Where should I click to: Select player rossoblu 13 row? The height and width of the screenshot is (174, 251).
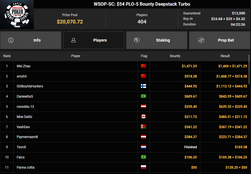pos(25,107)
